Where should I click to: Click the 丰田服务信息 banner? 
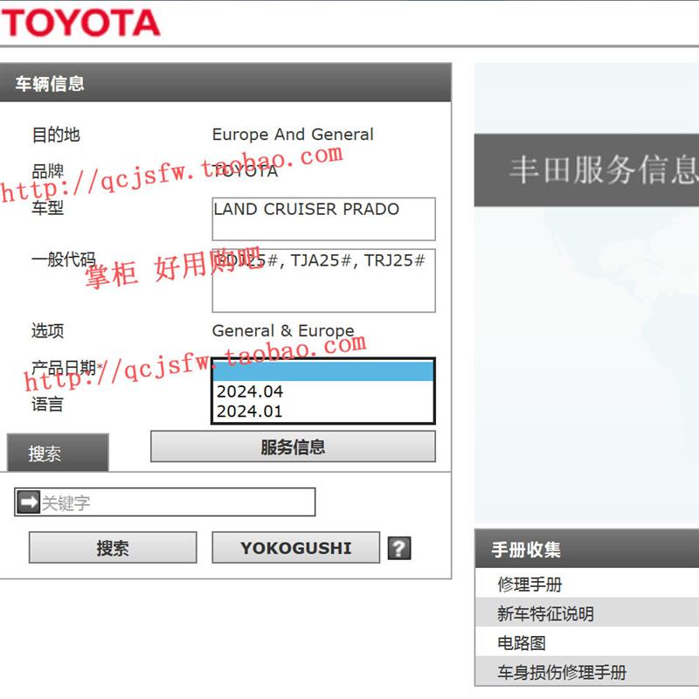[x=586, y=170]
